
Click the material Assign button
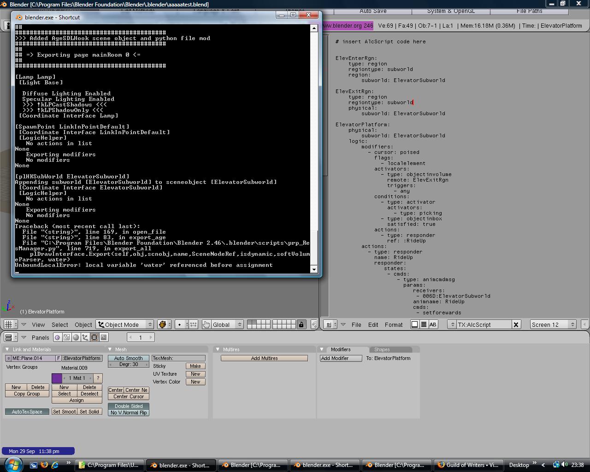(77, 400)
